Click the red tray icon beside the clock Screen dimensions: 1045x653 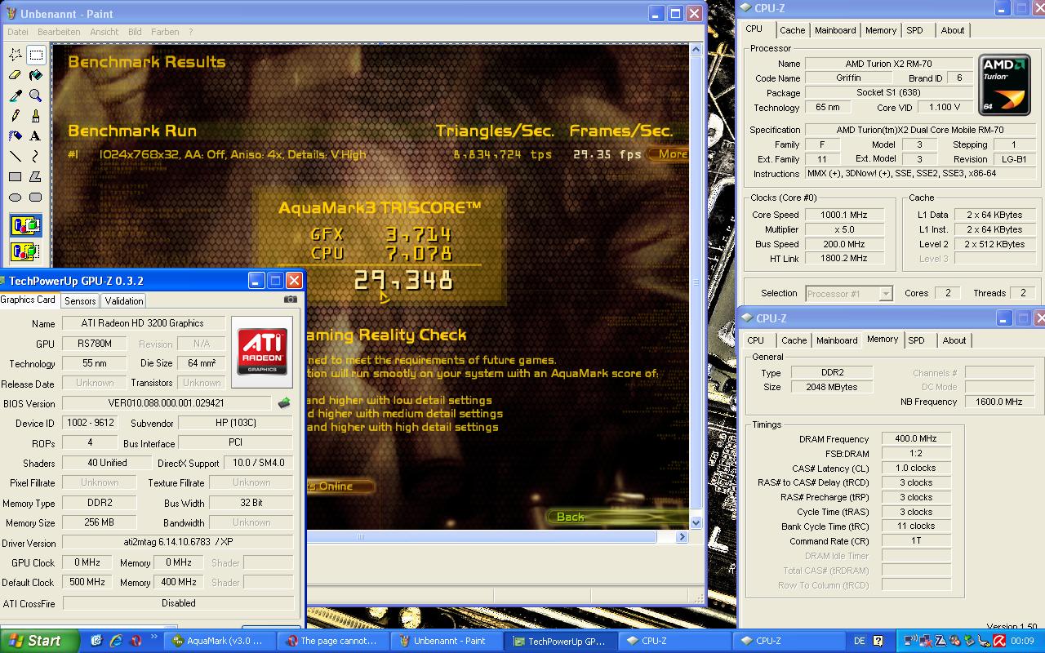[998, 642]
